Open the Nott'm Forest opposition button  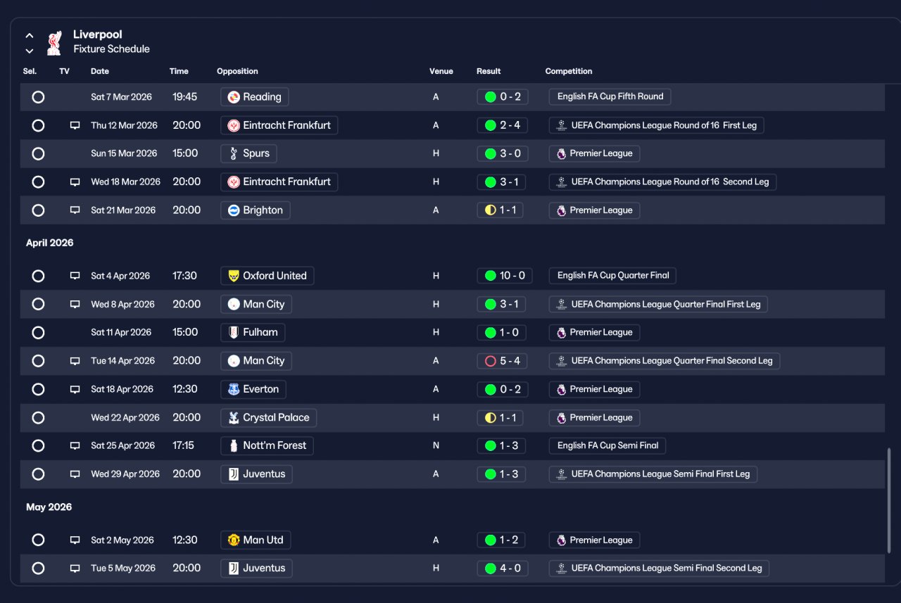click(267, 445)
